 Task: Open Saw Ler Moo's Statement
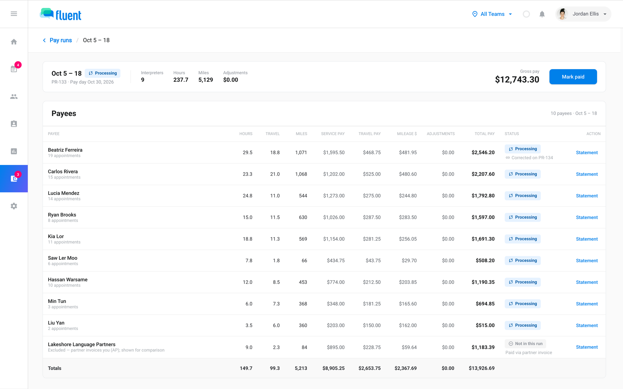(587, 261)
